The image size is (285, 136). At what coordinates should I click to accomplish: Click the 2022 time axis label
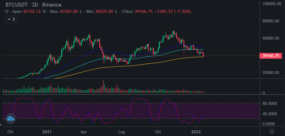[196, 131]
